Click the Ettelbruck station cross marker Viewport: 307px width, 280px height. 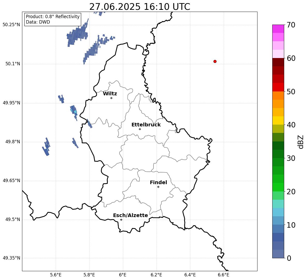coord(140,129)
